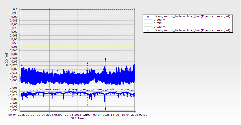Click the '0,05' y-axis tick label
Viewport: 241px width, 125px height.
click(14, 47)
